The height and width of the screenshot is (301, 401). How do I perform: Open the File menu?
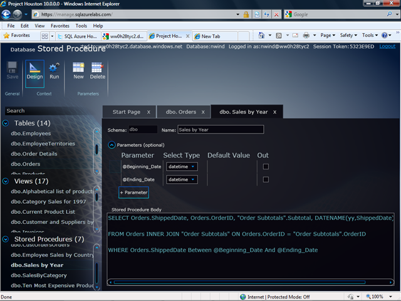pos(11,26)
